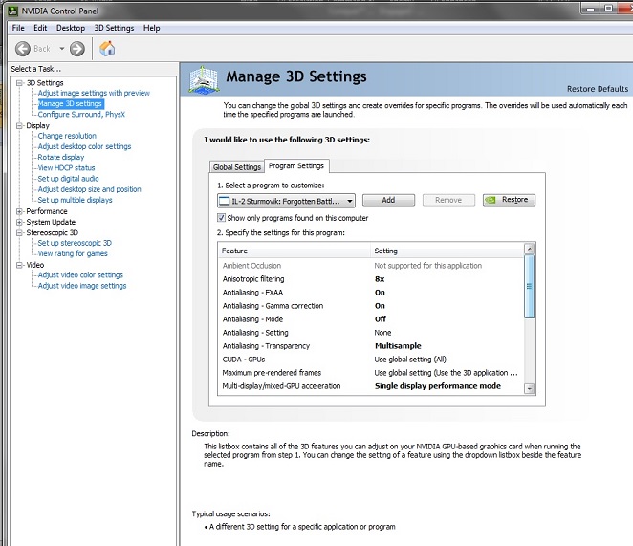Click the settings list scroll up arrow

click(x=529, y=249)
